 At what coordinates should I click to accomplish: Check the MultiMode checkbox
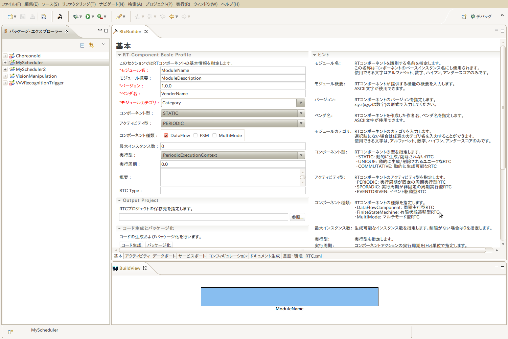coord(214,136)
